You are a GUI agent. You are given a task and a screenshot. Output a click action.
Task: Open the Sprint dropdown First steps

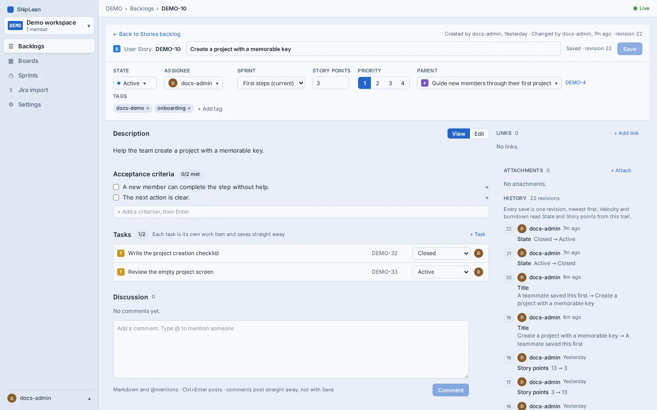(271, 83)
